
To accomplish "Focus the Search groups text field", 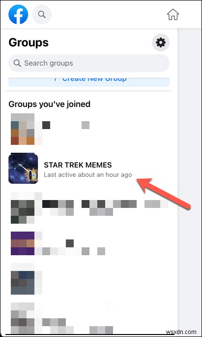I will pos(89,63).
